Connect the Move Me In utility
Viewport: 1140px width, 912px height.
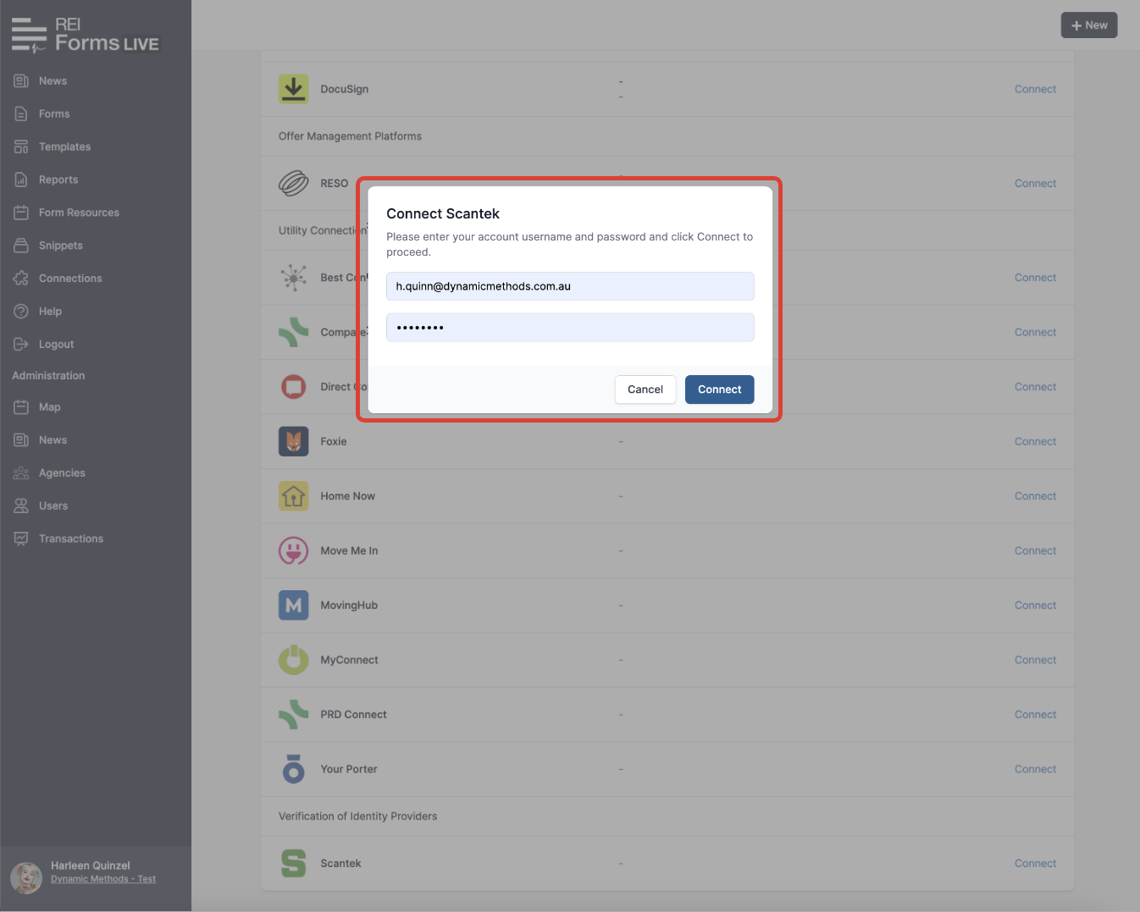pos(1035,551)
